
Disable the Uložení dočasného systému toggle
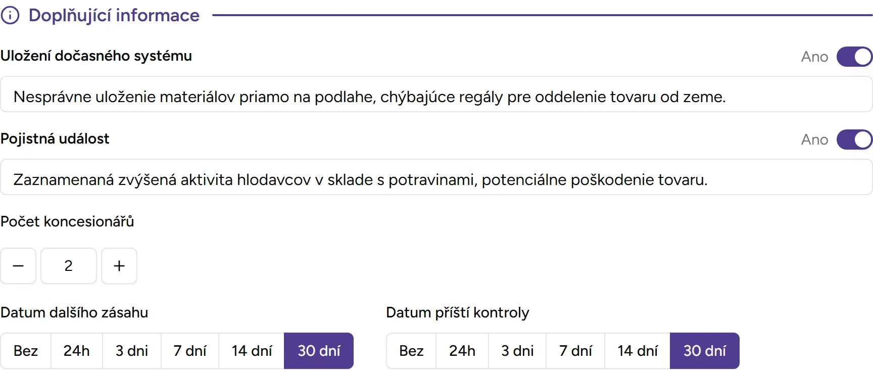(854, 57)
